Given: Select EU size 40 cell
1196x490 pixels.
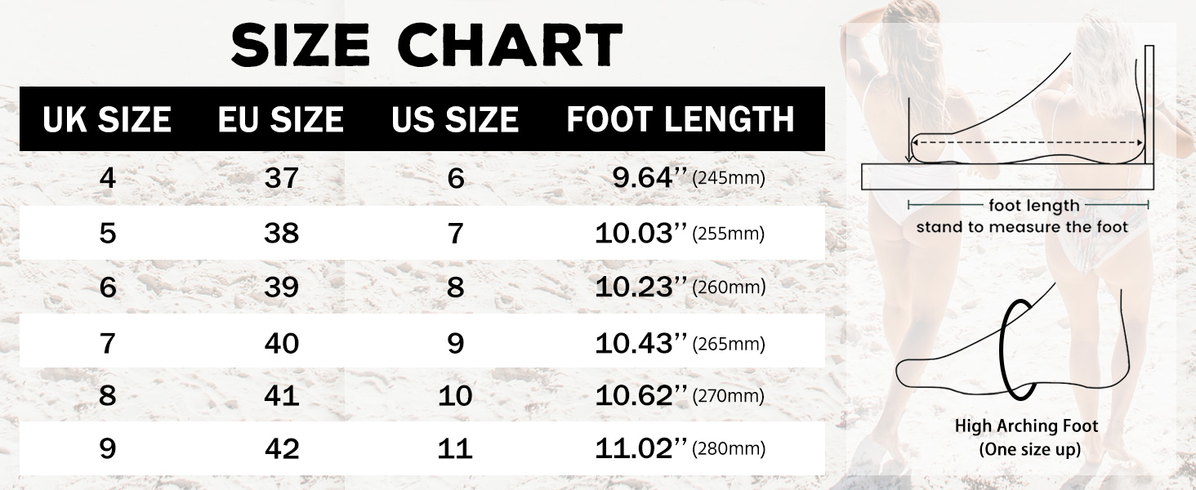Looking at the screenshot, I should (x=281, y=343).
